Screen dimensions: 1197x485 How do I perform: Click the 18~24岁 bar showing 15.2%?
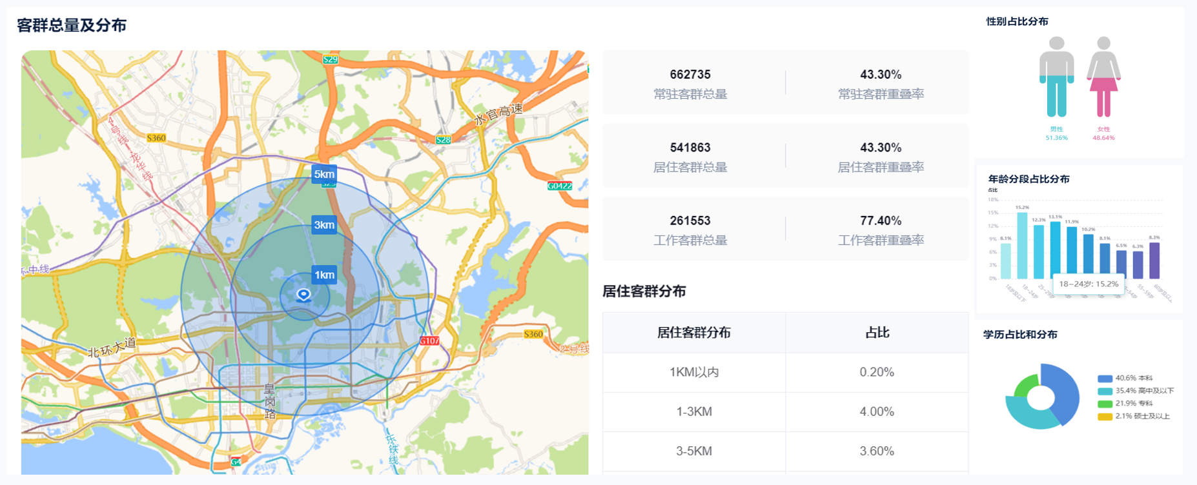tap(1022, 245)
